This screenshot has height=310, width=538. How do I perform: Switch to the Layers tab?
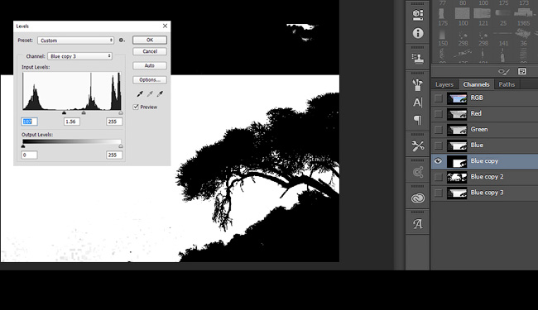tap(444, 84)
